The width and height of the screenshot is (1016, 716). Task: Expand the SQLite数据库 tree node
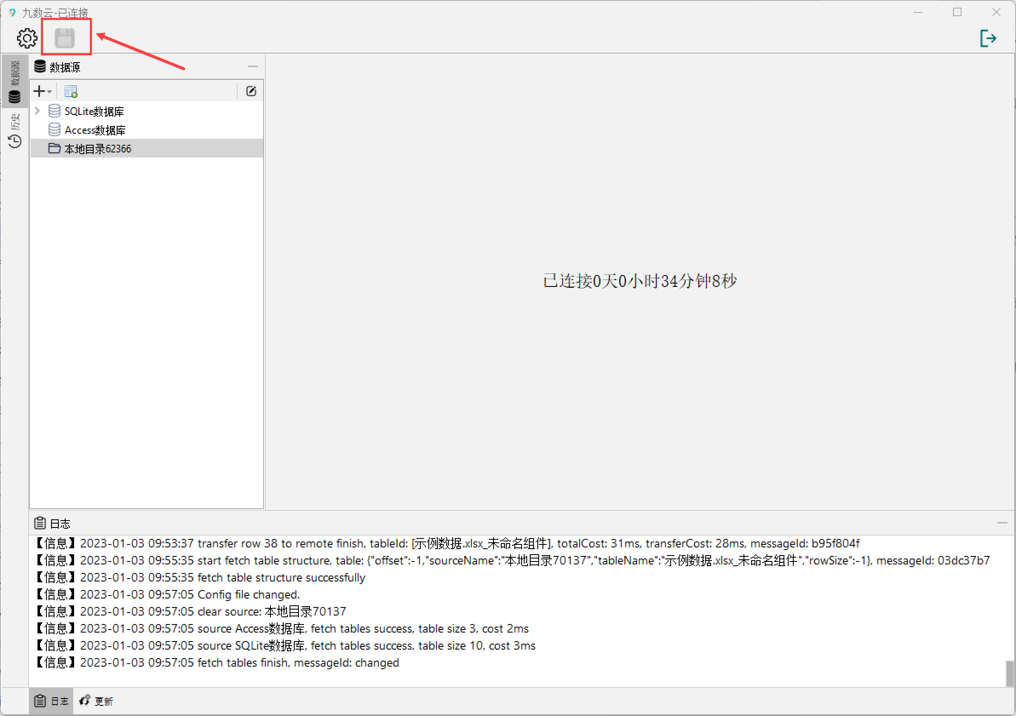pos(37,111)
